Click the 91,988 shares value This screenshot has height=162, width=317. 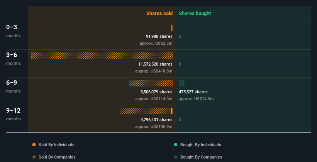(x=159, y=36)
